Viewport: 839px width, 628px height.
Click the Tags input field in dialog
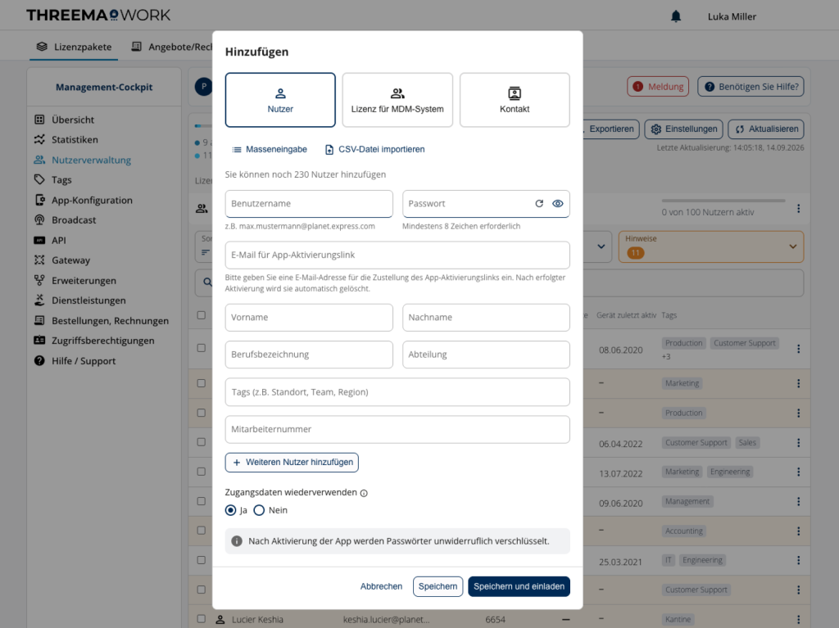(397, 392)
